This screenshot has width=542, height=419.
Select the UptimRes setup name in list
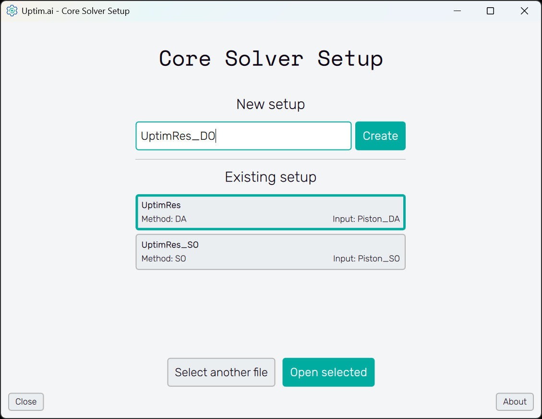tap(161, 205)
